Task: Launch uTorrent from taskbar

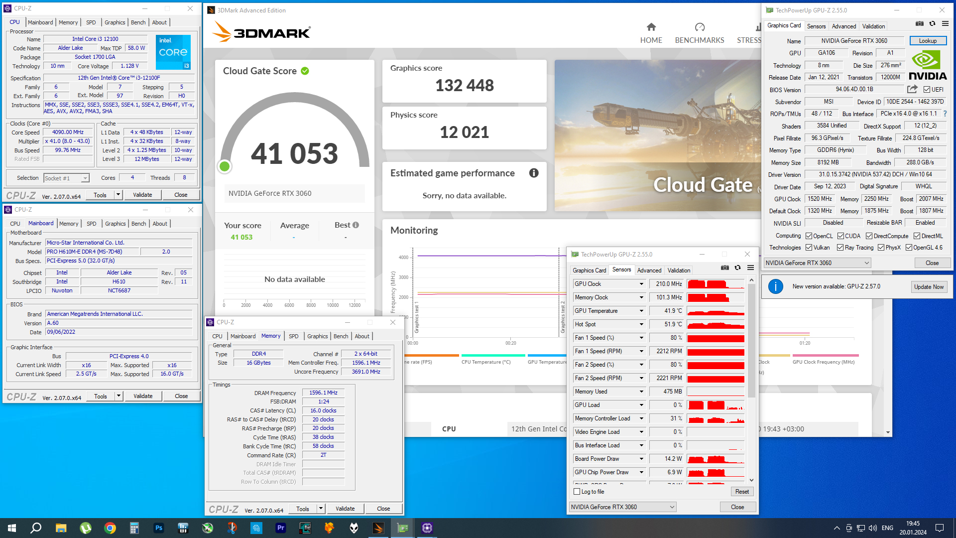Action: pos(86,528)
